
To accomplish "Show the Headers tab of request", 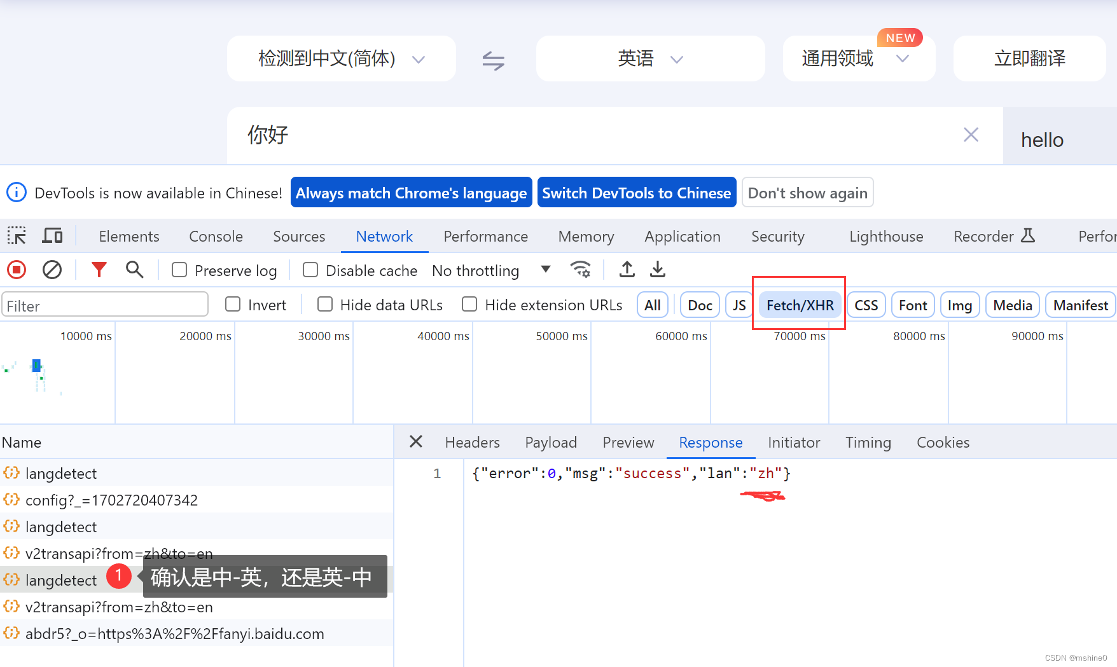I will point(472,442).
